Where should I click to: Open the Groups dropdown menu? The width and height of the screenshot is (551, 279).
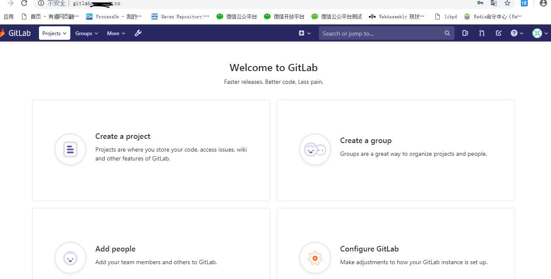point(86,33)
